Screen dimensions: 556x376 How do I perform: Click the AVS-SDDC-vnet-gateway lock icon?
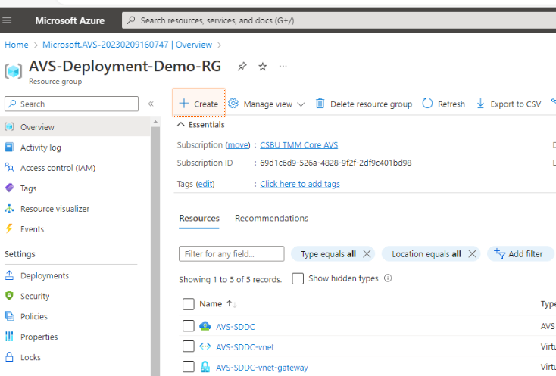(205, 367)
